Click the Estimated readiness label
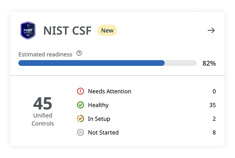 pyautogui.click(x=45, y=54)
